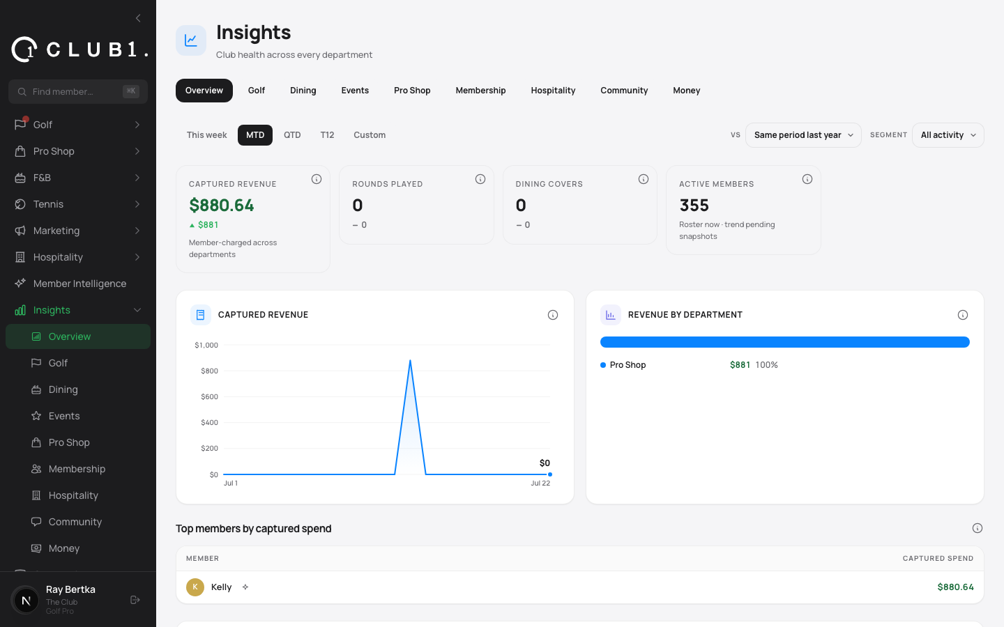Screen dimensions: 1004x627
Task: Switch to the Membership tab
Action: click(480, 91)
